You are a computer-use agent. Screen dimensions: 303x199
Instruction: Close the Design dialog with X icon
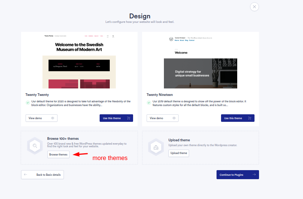255,7
